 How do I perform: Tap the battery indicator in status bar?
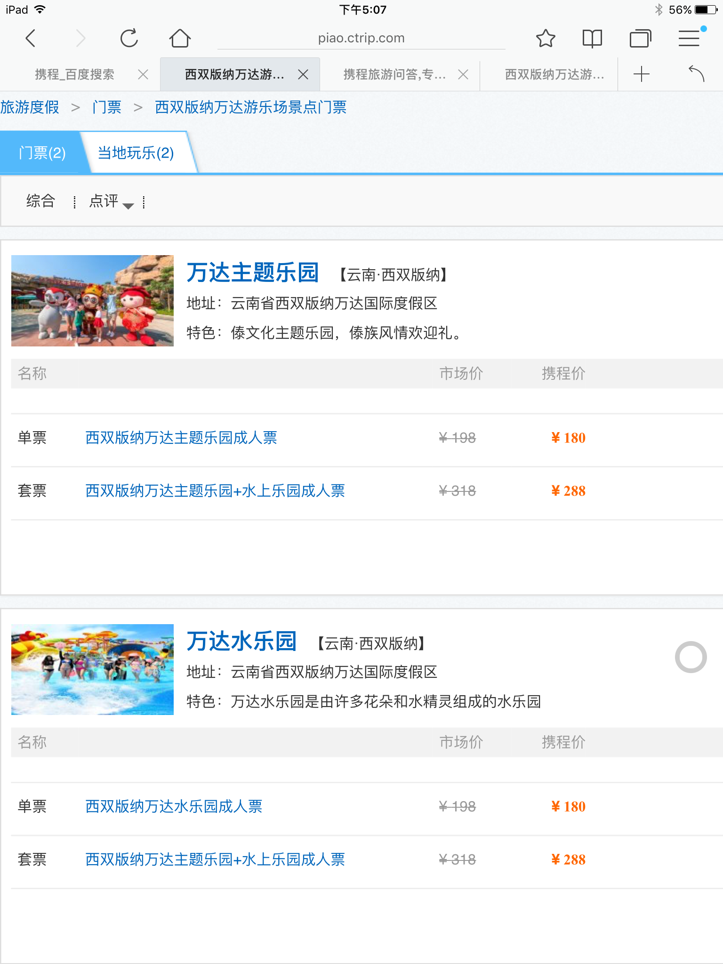(706, 9)
